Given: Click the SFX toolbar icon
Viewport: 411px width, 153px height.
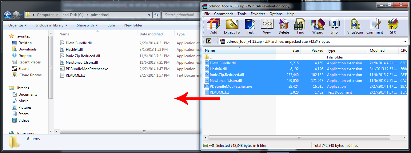Looking at the screenshot, I should coord(393,26).
